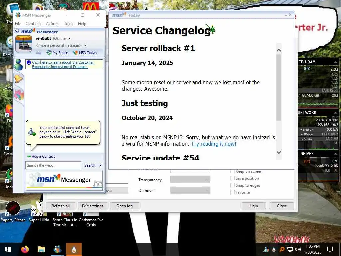Viewport: 341px width, 256px height.
Task: Open the network status tray icon
Action: click(x=290, y=249)
